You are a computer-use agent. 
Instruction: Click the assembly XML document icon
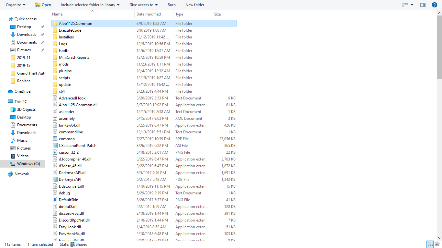click(x=55, y=119)
